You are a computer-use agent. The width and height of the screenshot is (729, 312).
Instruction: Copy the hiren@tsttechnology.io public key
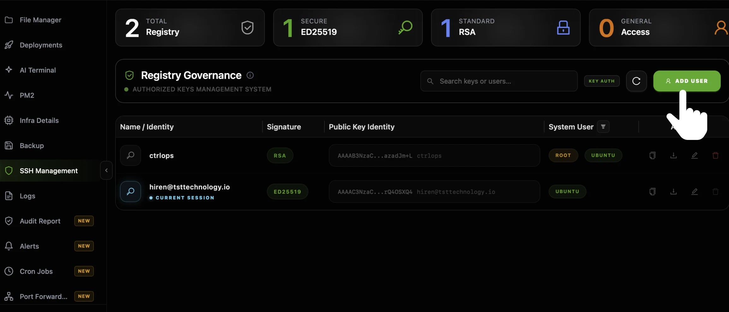tap(652, 192)
